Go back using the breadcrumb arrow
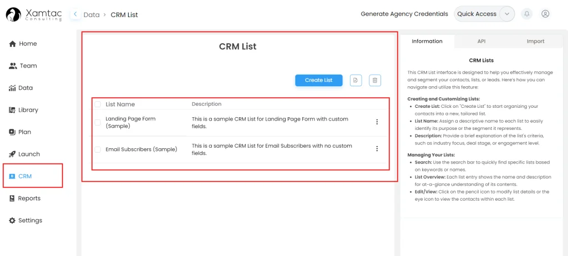This screenshot has height=256, width=568. tap(75, 14)
